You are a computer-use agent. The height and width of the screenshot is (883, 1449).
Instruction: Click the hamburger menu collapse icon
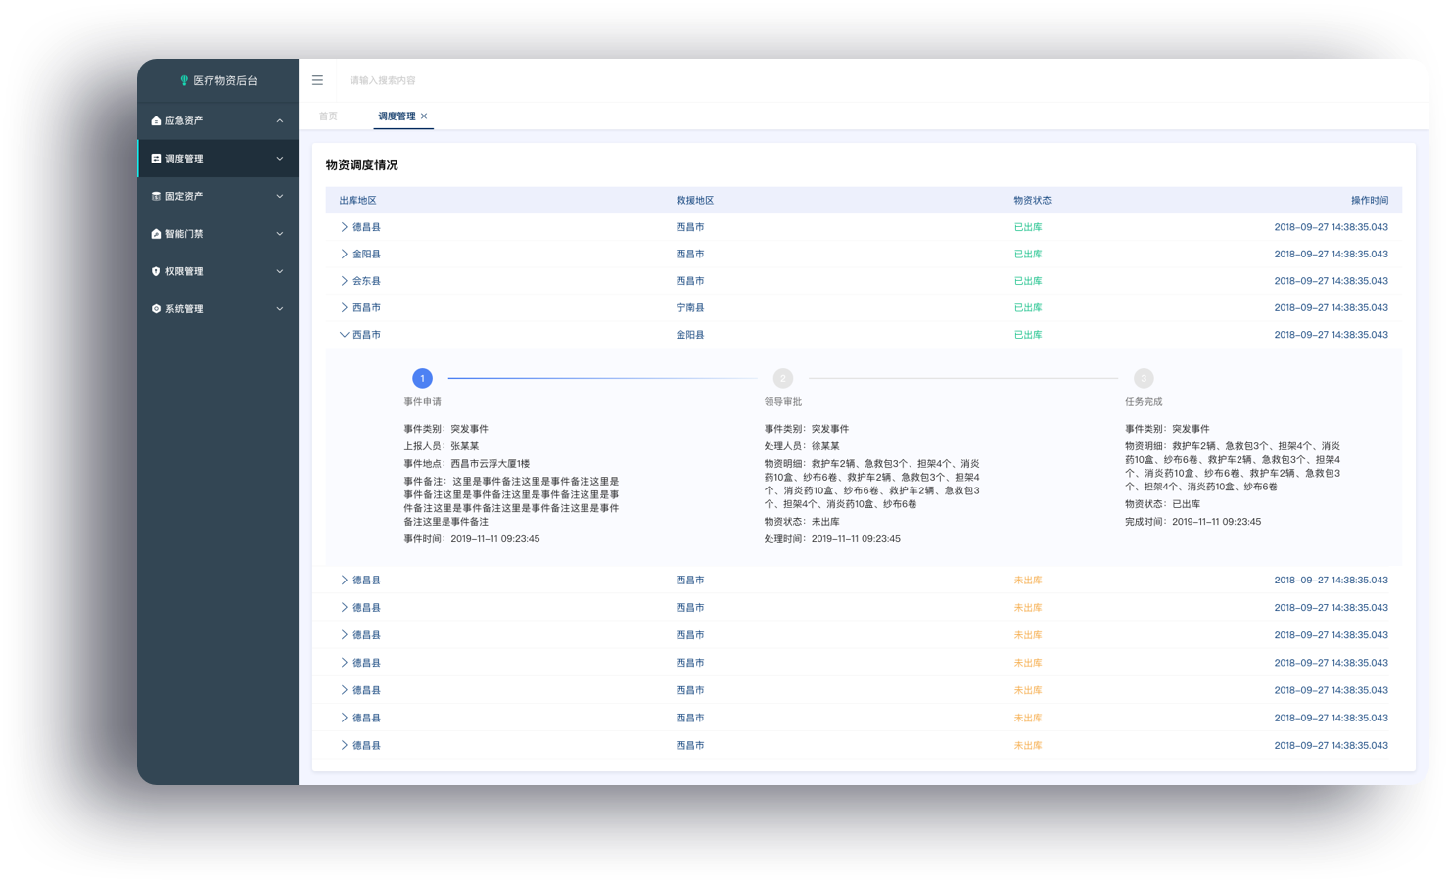317,80
